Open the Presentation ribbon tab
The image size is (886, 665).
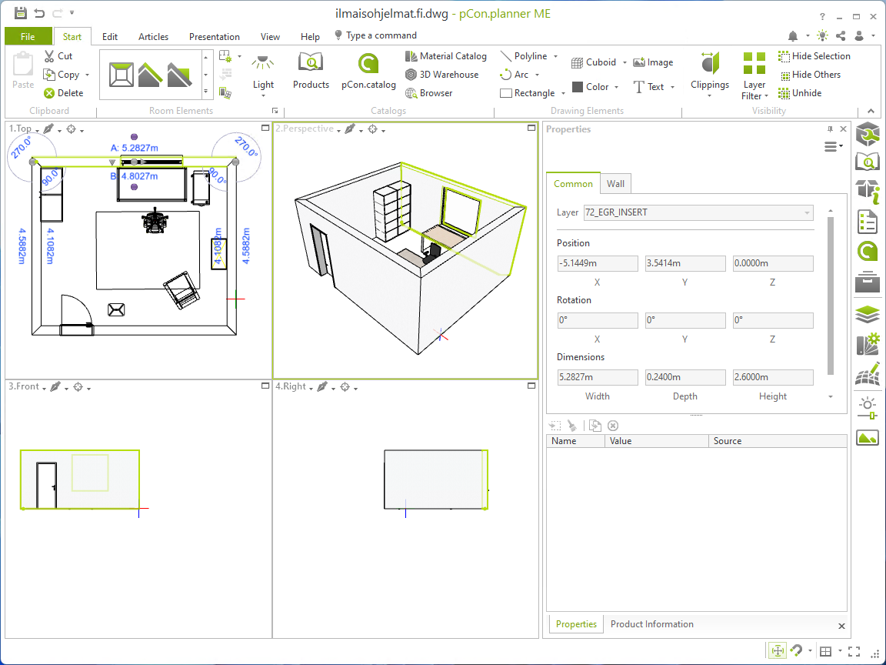tap(214, 37)
